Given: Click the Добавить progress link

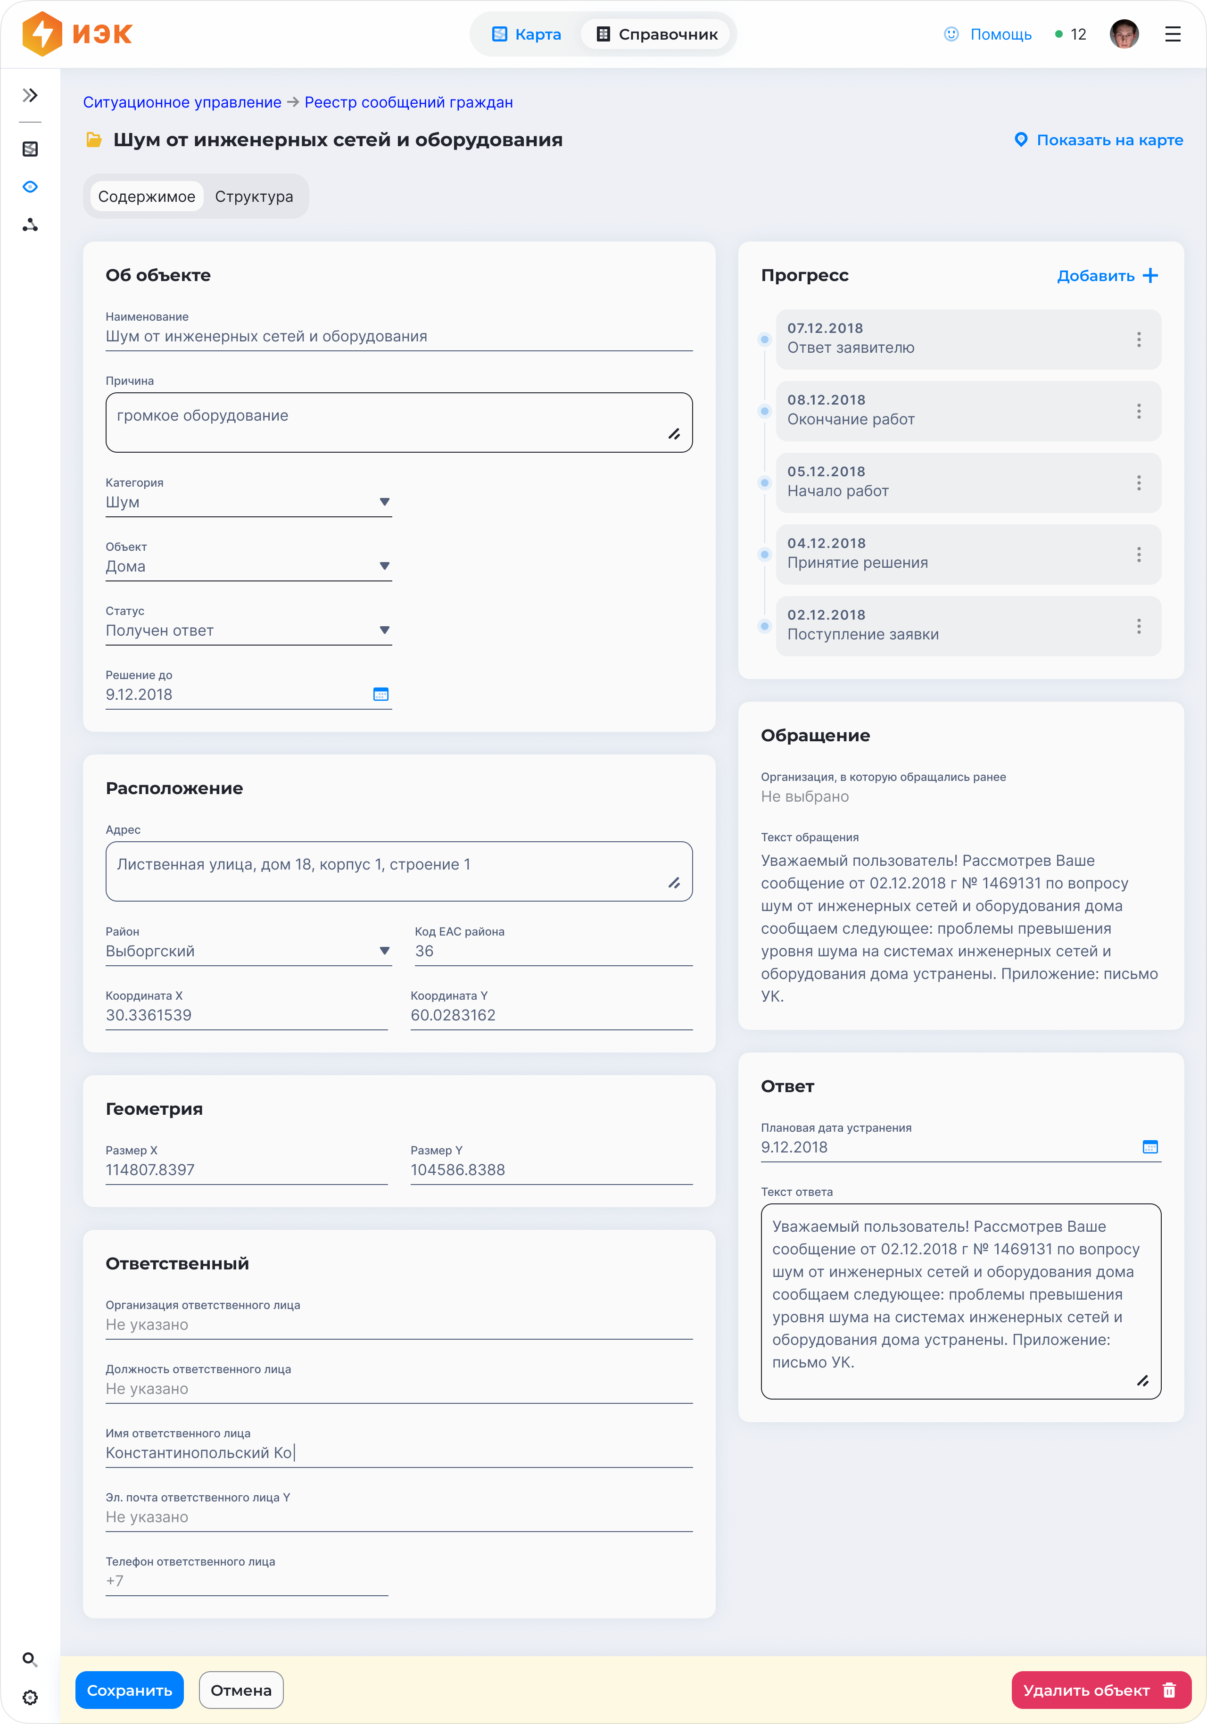Looking at the screenshot, I should pyautogui.click(x=1107, y=275).
